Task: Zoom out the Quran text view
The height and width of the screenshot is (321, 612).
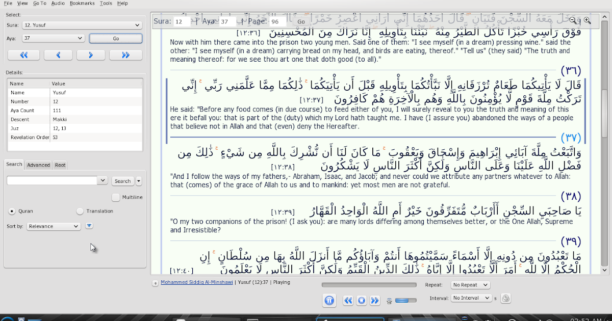Action: click(x=573, y=20)
